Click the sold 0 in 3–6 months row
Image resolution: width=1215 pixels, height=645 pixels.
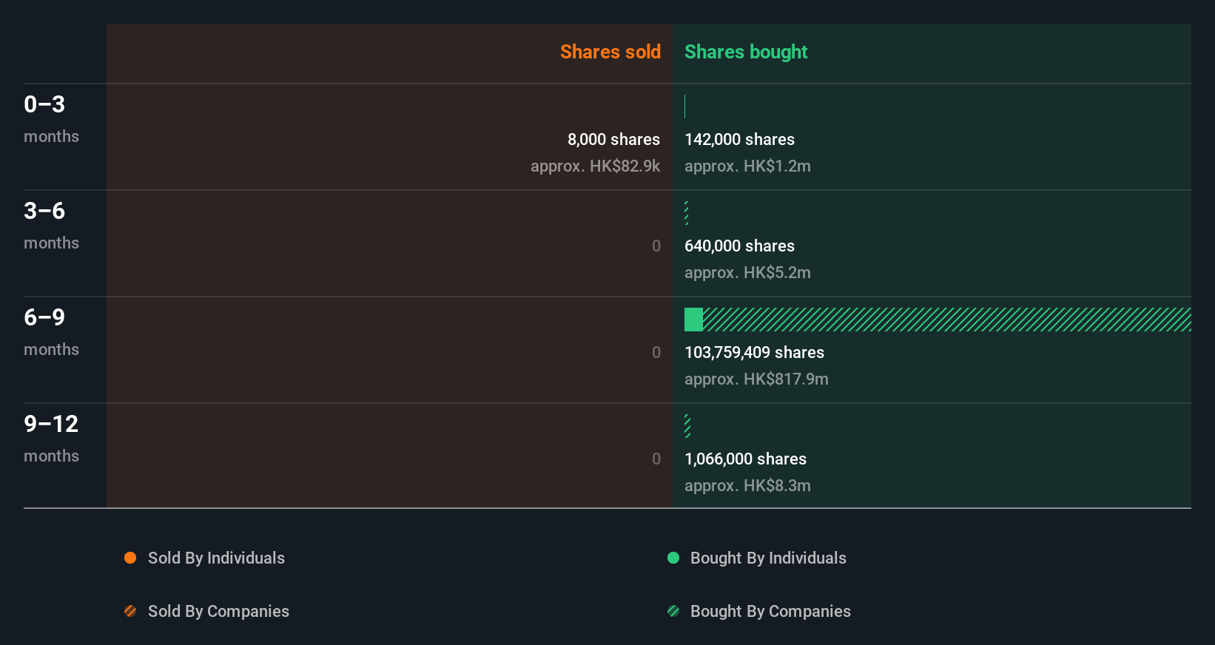pos(656,246)
